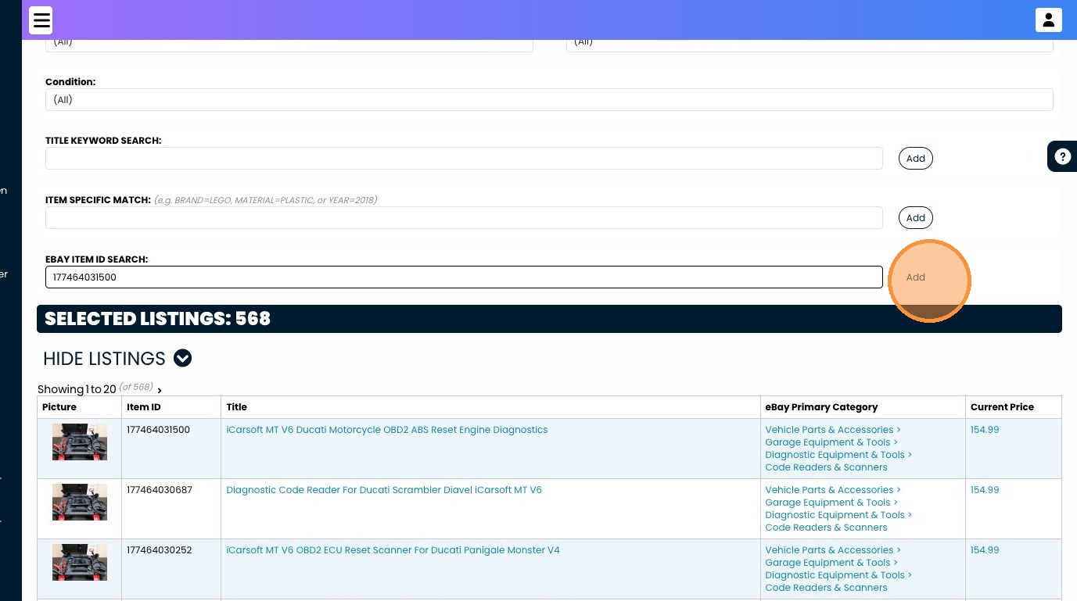1077x601 pixels.
Task: Open thumbnail for item 177464030252
Action: pyautogui.click(x=80, y=563)
